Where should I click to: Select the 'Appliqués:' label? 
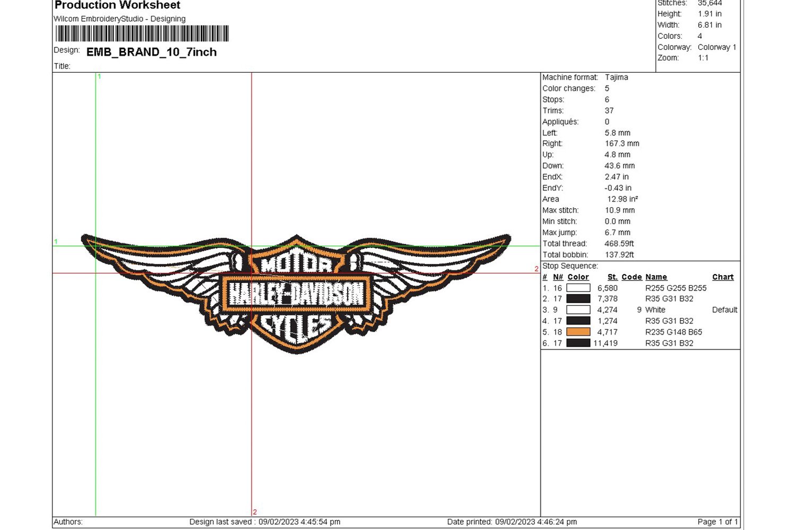(560, 122)
